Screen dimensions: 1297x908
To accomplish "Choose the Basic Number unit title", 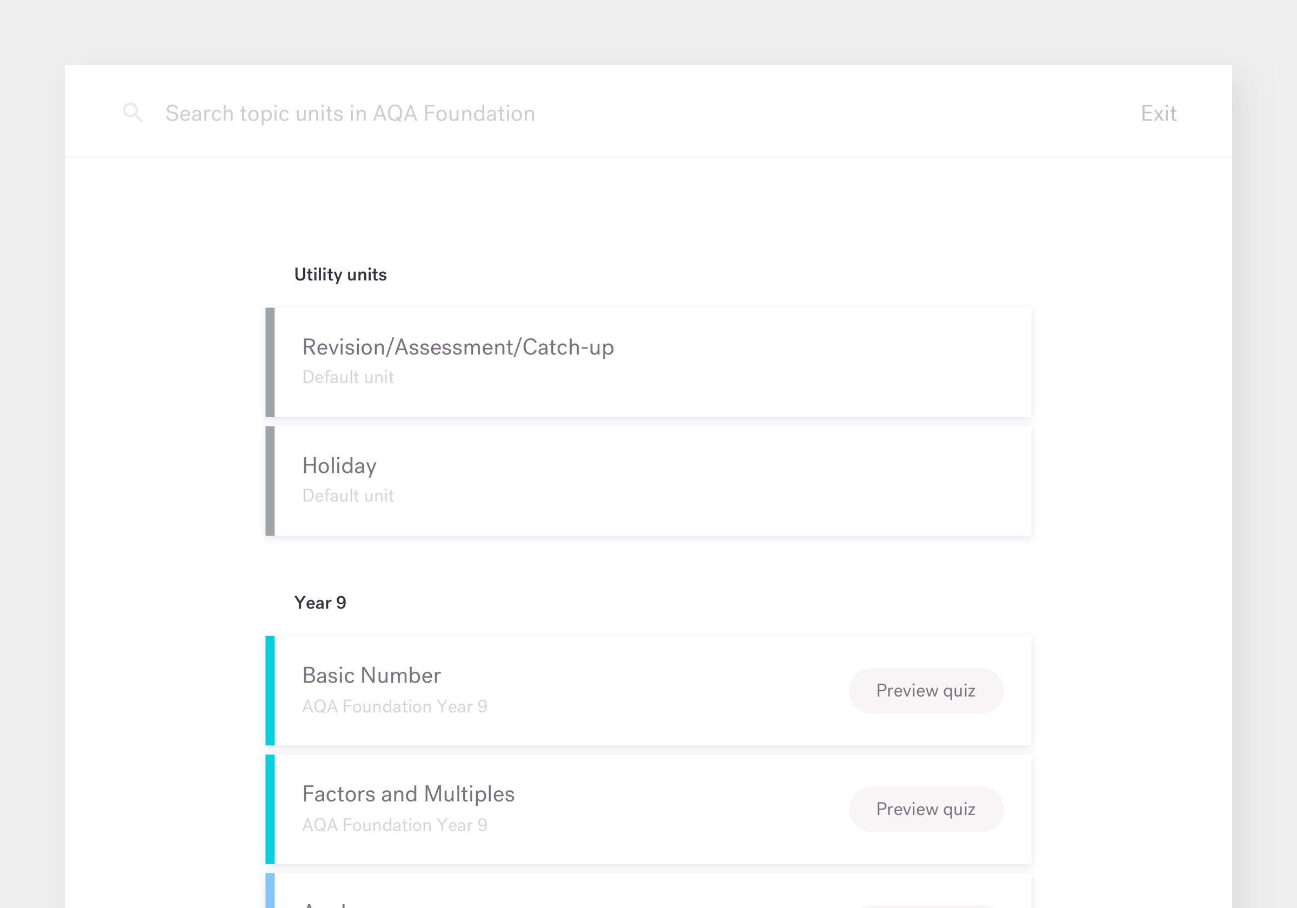I will pos(371,675).
